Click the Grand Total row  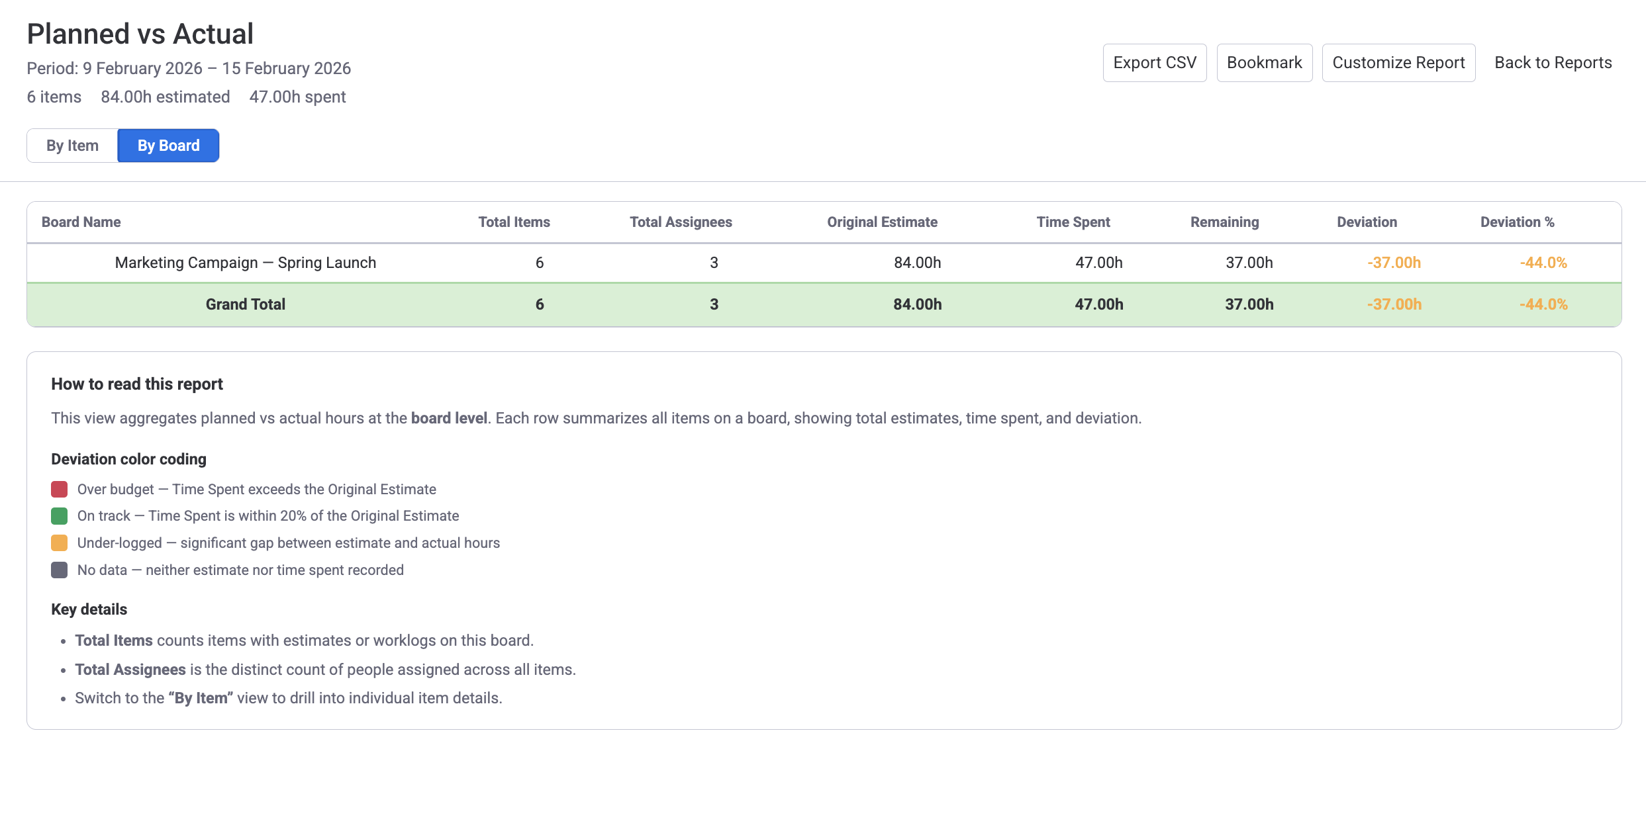pos(246,304)
